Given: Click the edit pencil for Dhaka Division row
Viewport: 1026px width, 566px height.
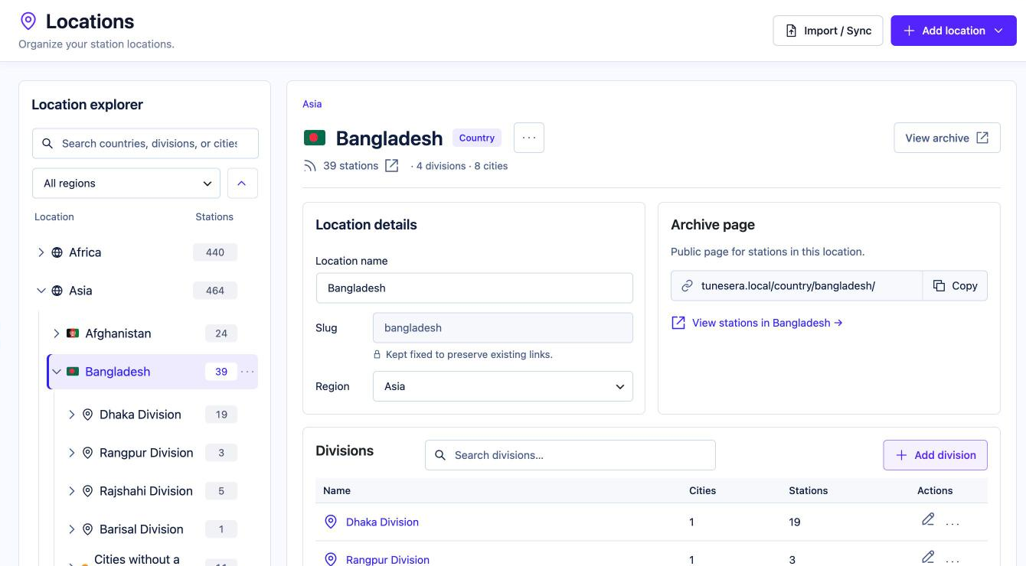Looking at the screenshot, I should [x=928, y=519].
